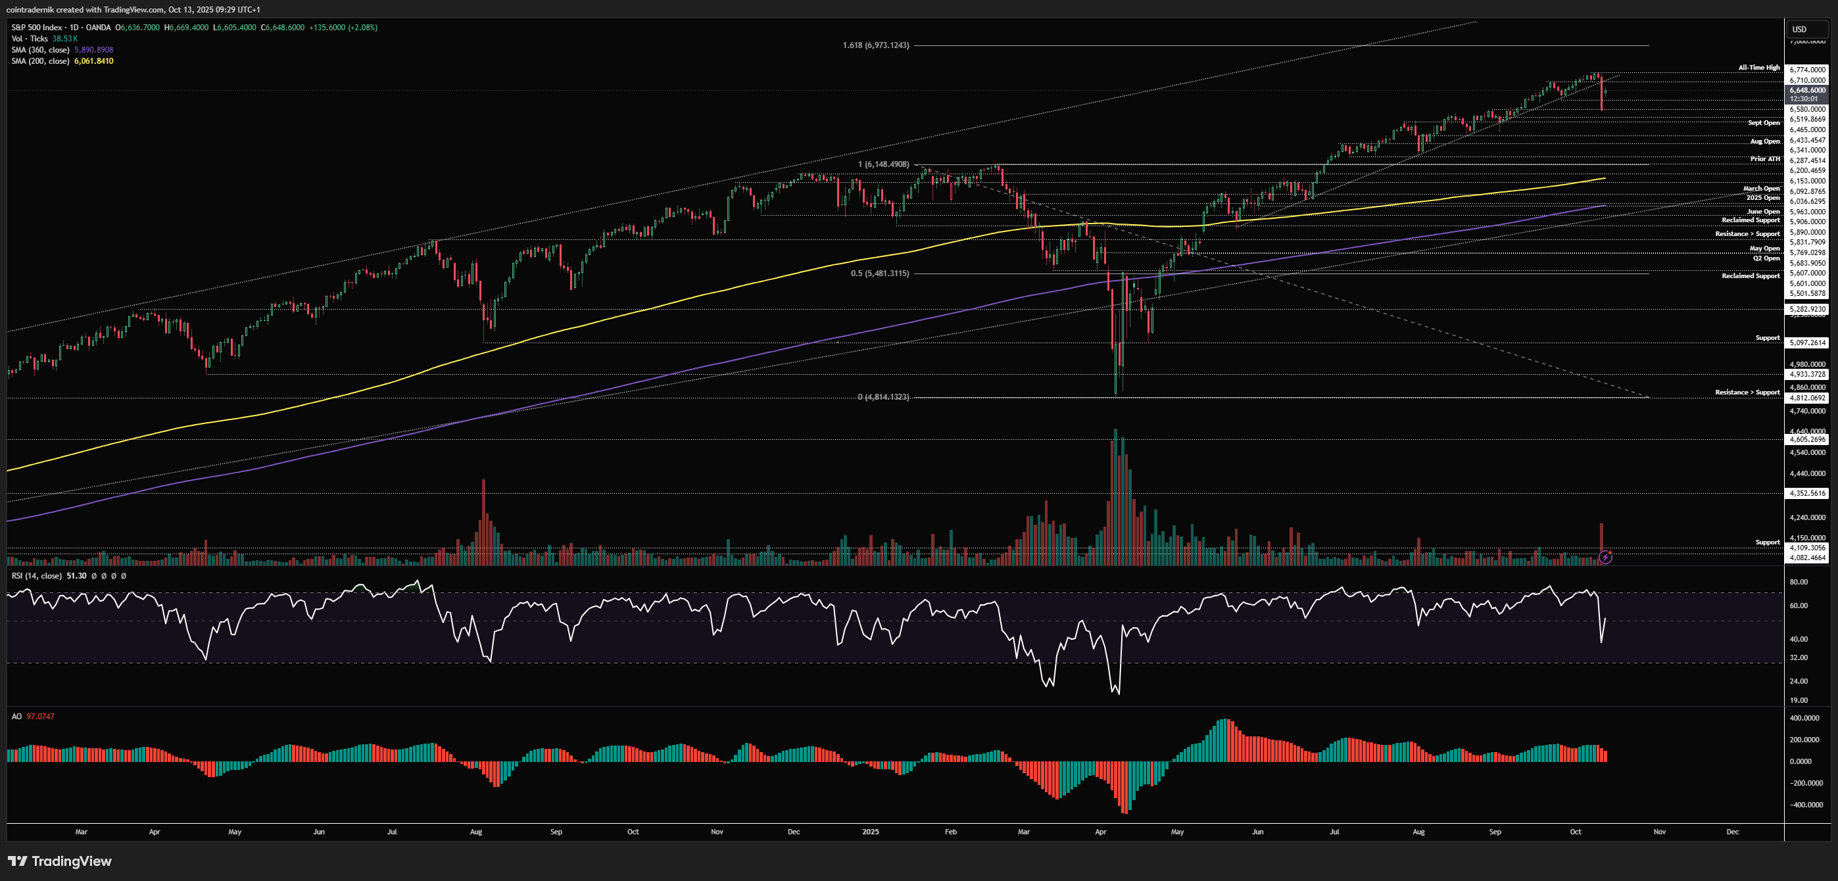The width and height of the screenshot is (1838, 881).
Task: Click the Sept Open level label
Action: [1763, 123]
